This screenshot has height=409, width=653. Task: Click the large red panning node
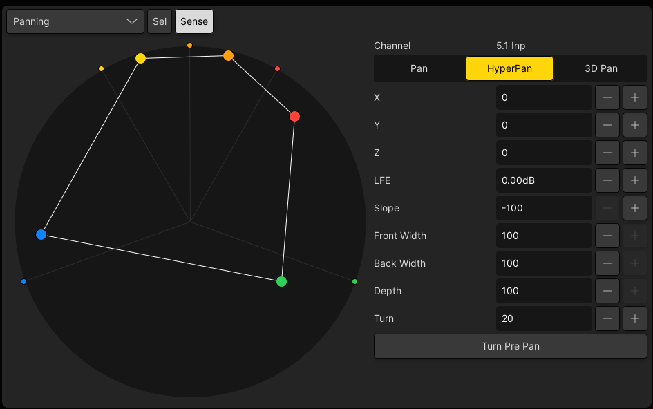coord(295,117)
